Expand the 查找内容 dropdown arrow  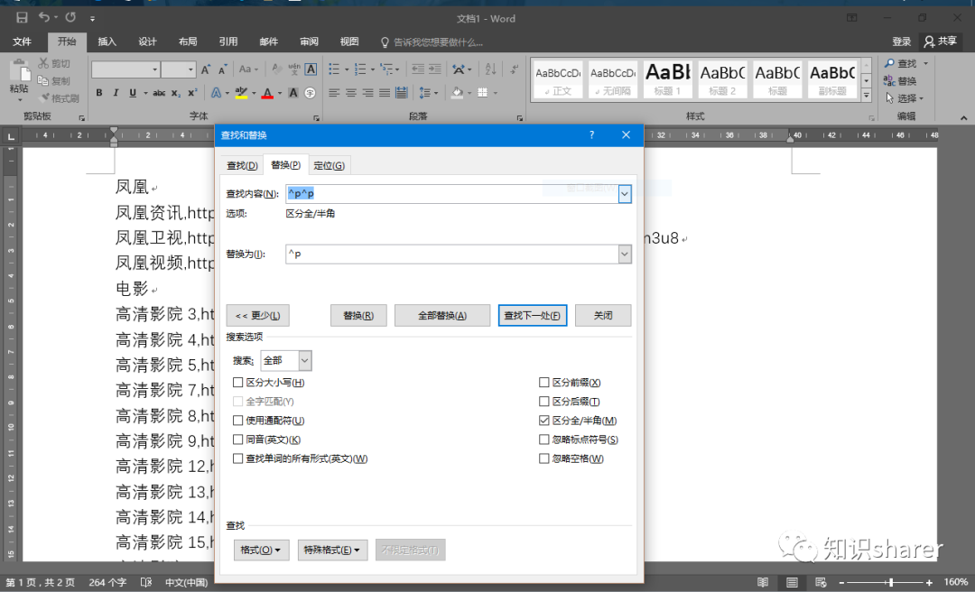click(625, 194)
